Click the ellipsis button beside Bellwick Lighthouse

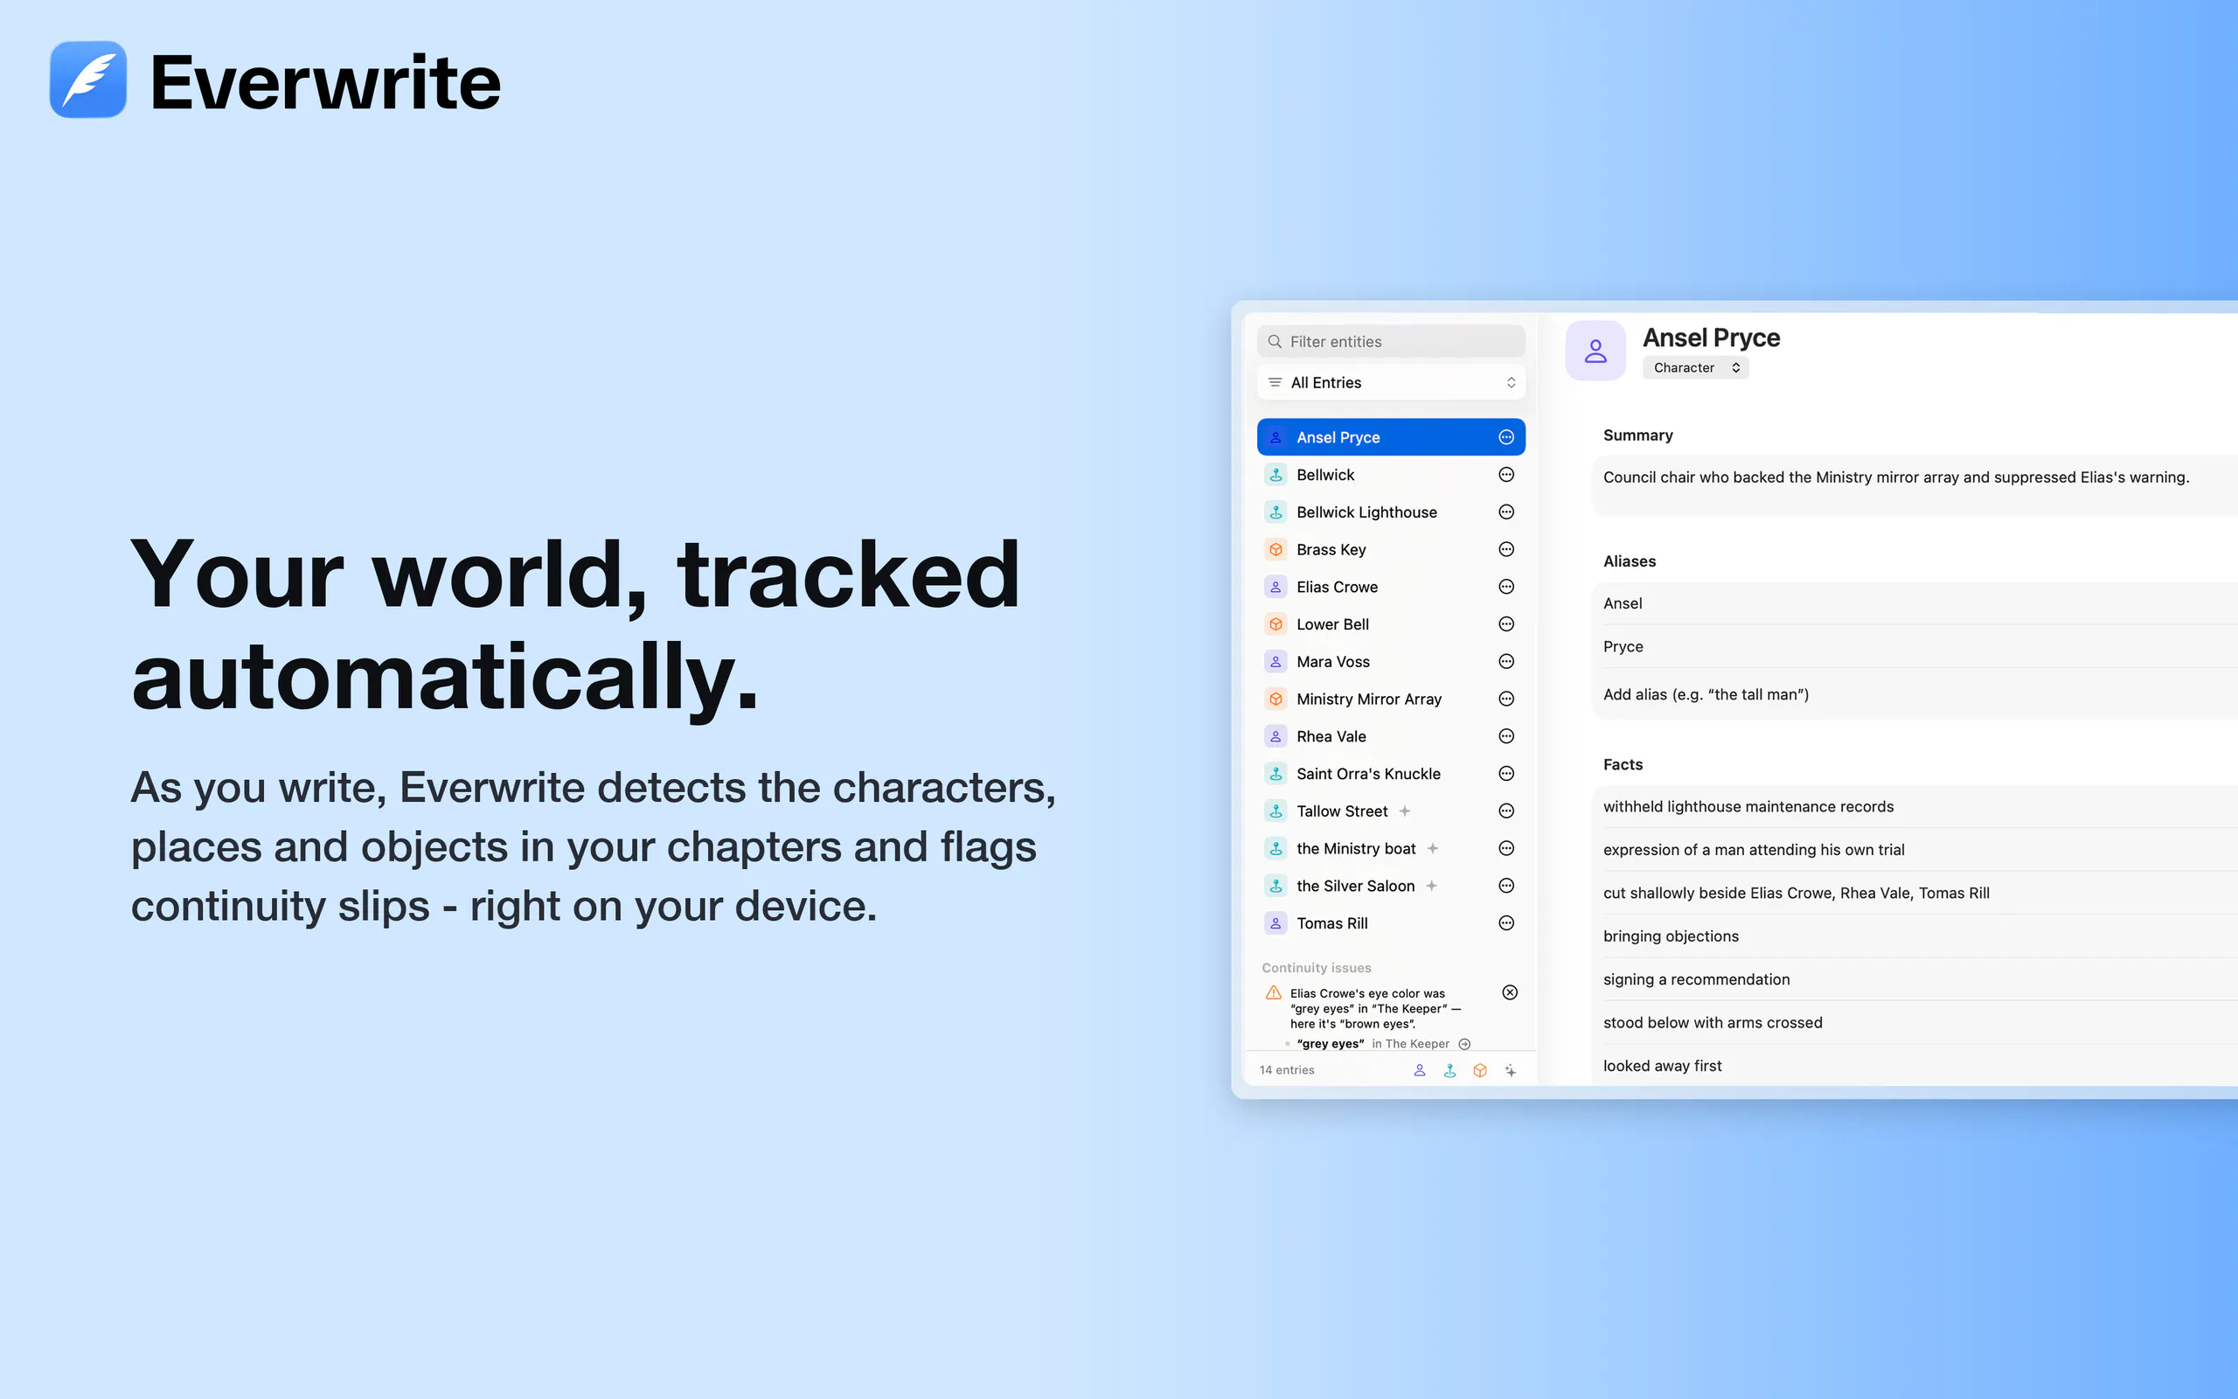point(1505,512)
